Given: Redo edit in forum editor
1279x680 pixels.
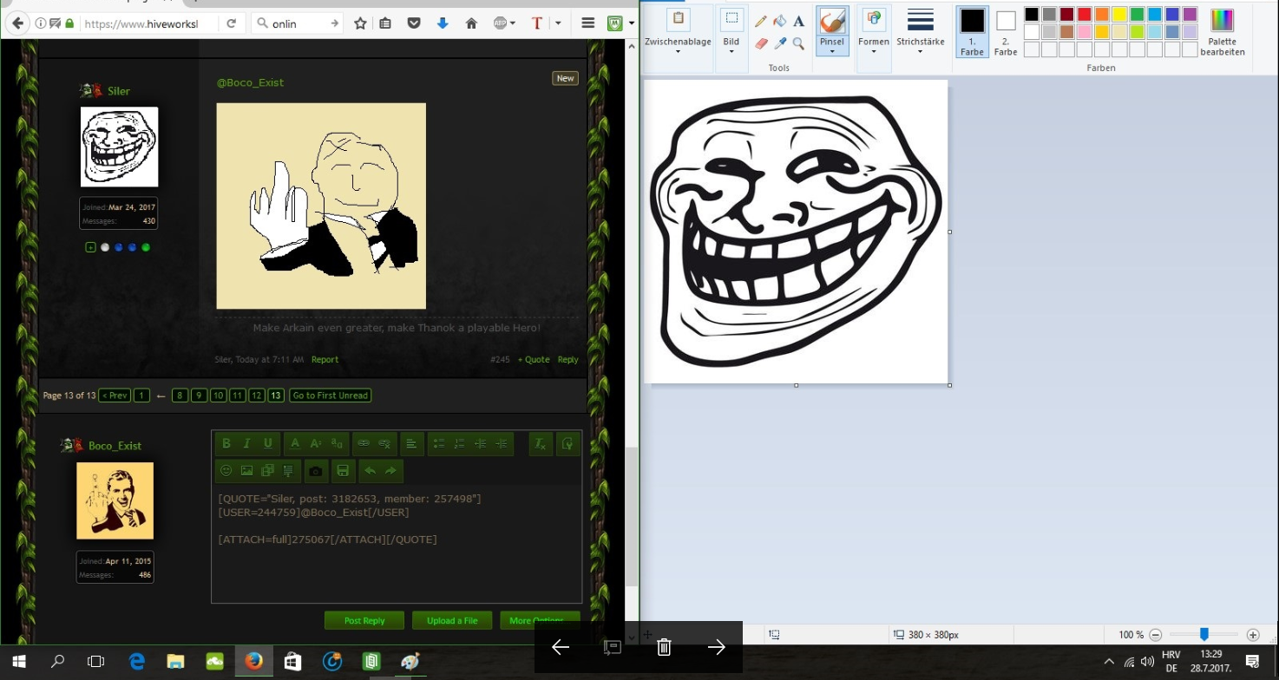Looking at the screenshot, I should (391, 471).
